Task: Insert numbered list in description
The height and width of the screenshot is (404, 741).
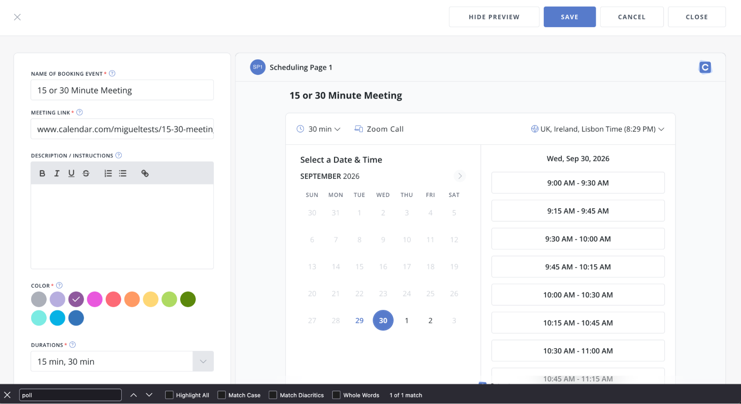Action: click(108, 173)
